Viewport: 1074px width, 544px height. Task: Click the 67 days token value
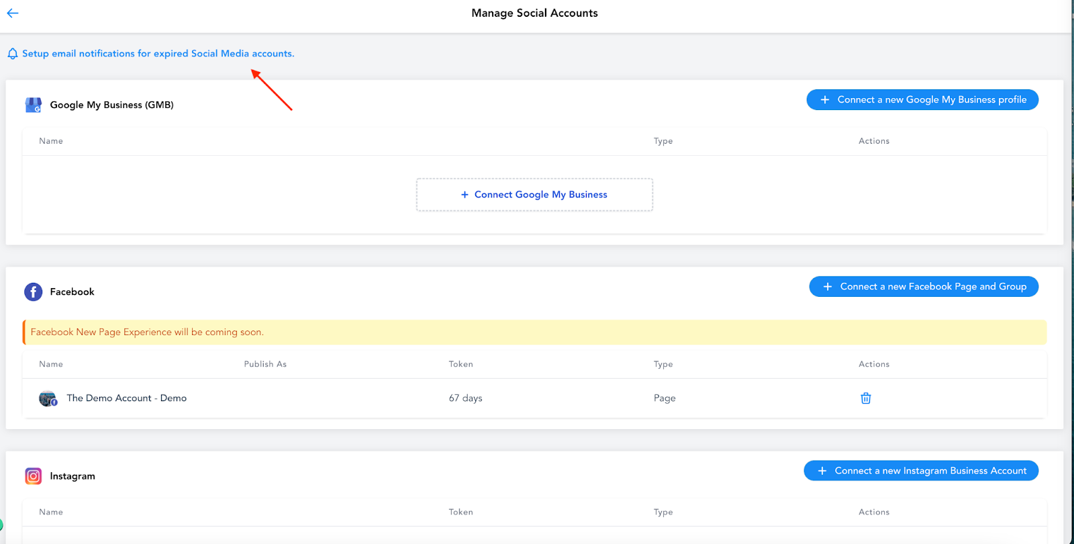(x=465, y=398)
